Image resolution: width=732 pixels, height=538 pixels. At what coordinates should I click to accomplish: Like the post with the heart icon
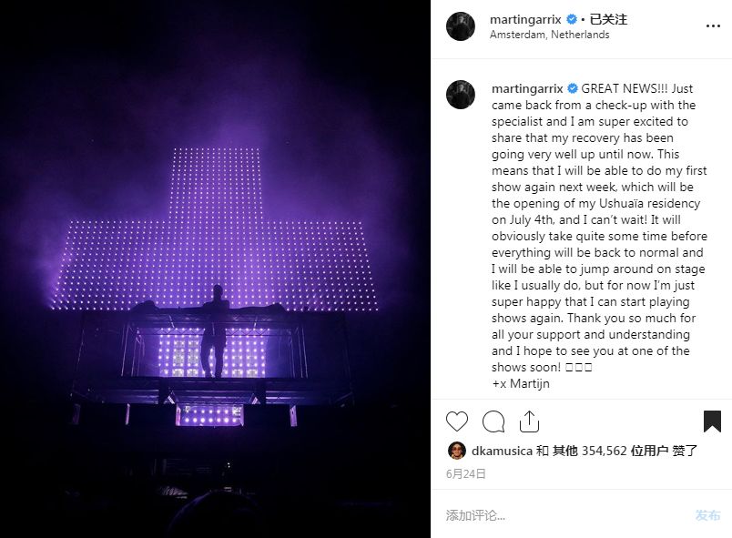pyautogui.click(x=457, y=421)
